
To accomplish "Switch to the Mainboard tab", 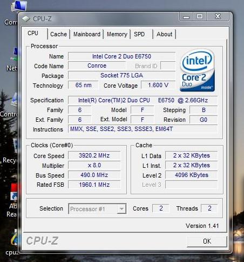I will [x=87, y=34].
